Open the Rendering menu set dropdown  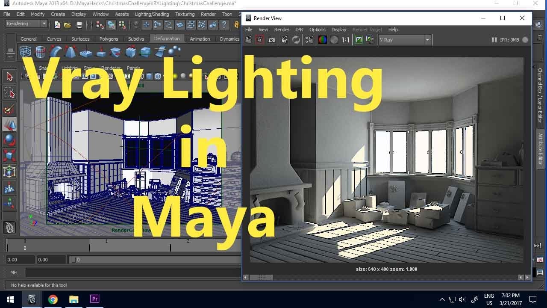(26, 24)
